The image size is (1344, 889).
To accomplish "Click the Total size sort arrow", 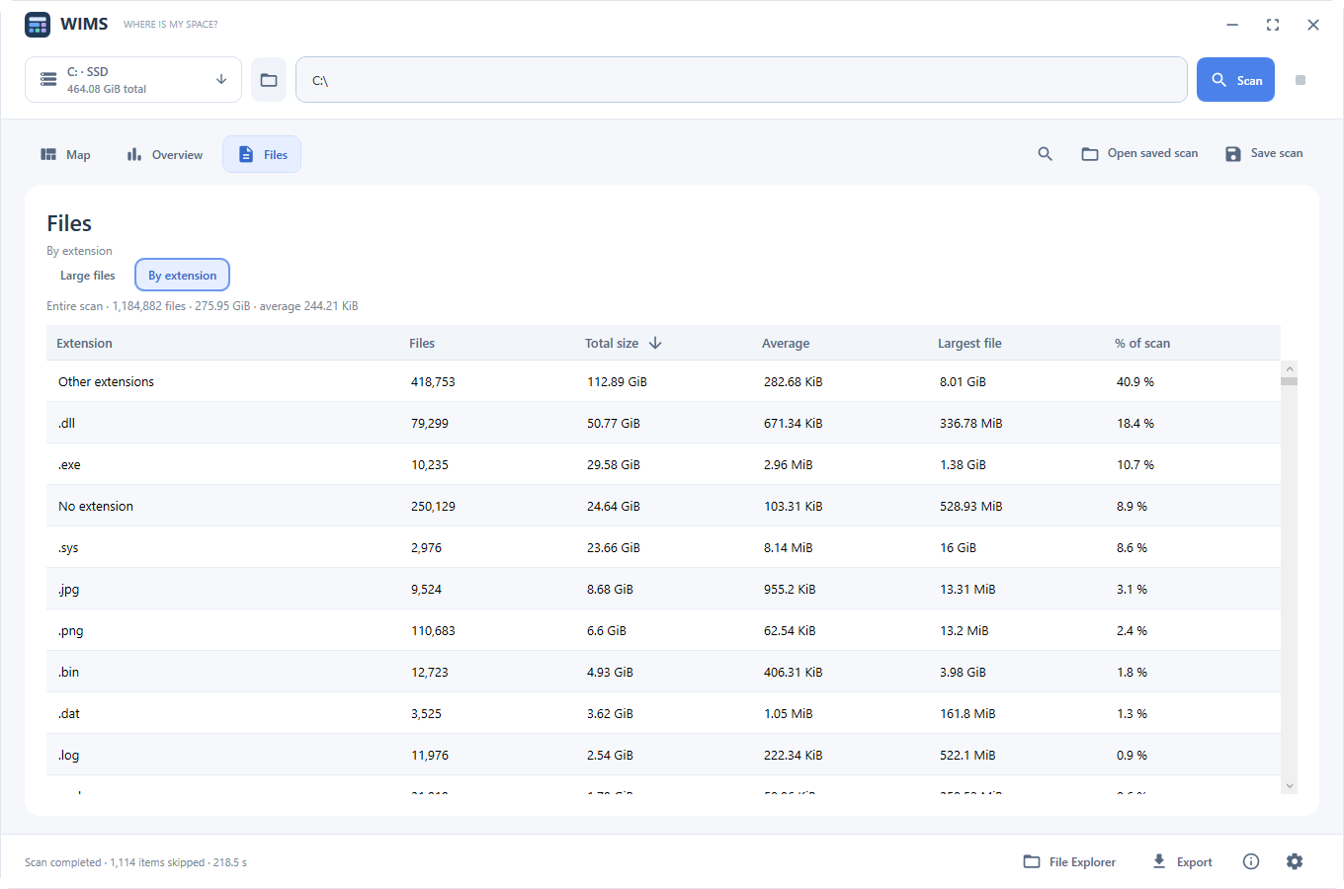I will [655, 343].
